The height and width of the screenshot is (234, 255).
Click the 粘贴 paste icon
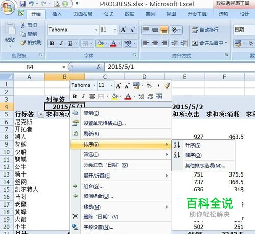pyautogui.click(x=10, y=28)
